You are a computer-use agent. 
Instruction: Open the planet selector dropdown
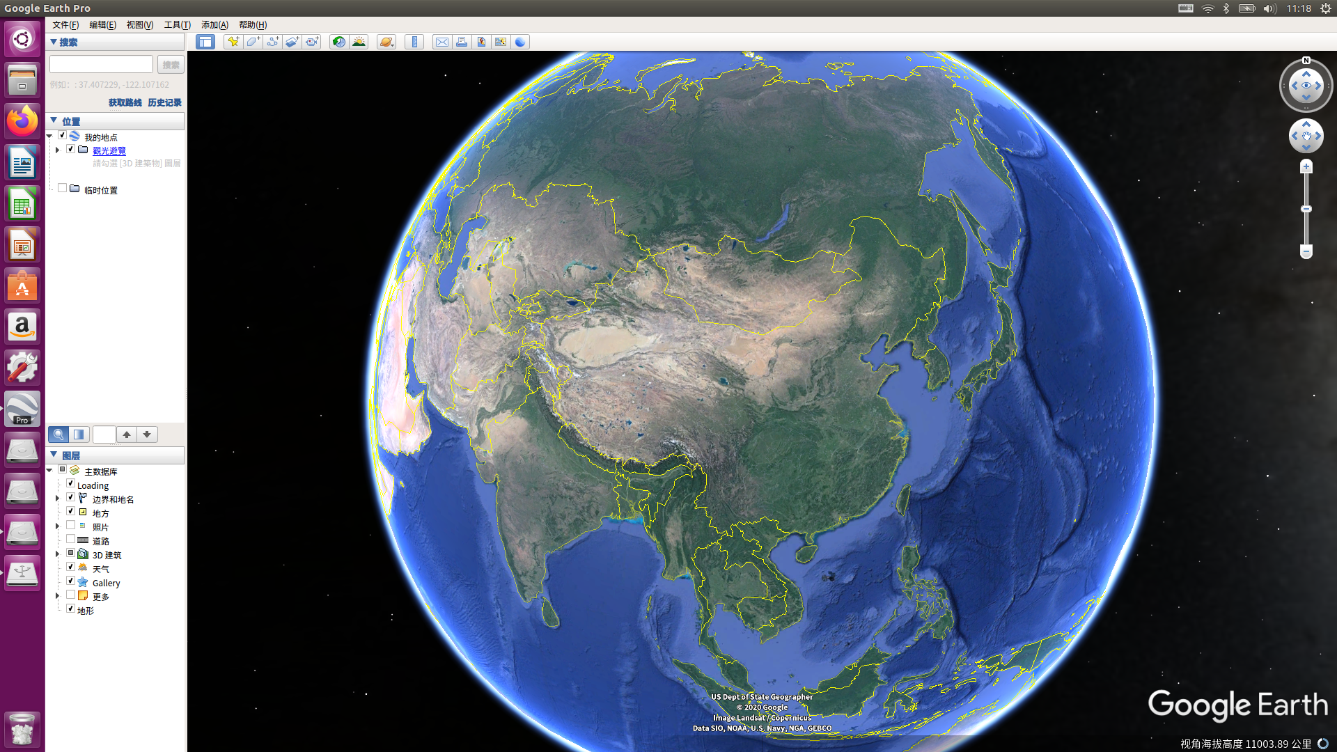(386, 42)
